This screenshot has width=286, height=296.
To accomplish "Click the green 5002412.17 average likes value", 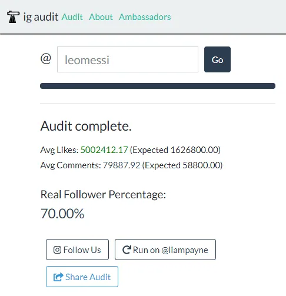I will tap(104, 150).
